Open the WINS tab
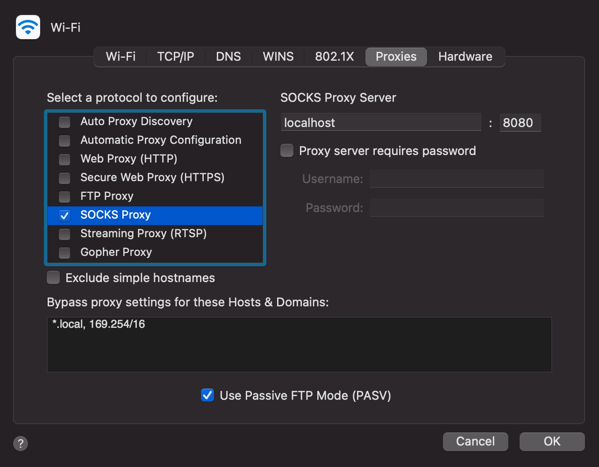Screen dimensions: 599x467 pos(278,57)
